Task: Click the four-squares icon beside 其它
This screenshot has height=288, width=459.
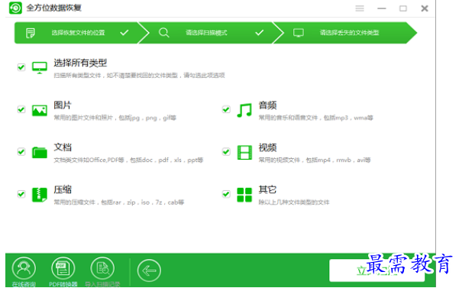Action: (x=244, y=195)
